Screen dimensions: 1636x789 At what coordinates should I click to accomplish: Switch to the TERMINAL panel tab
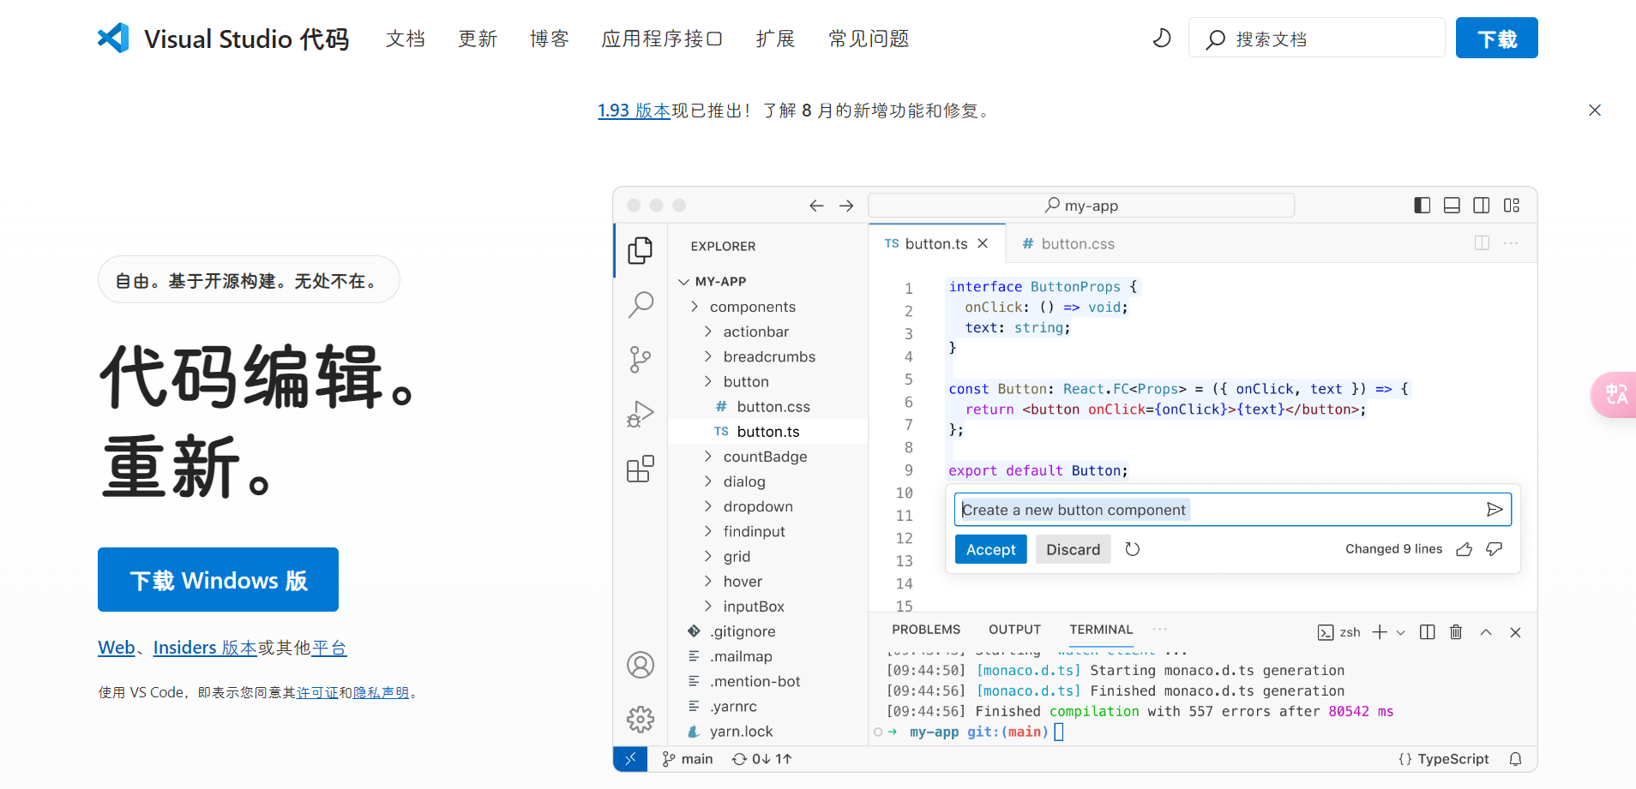(1101, 630)
